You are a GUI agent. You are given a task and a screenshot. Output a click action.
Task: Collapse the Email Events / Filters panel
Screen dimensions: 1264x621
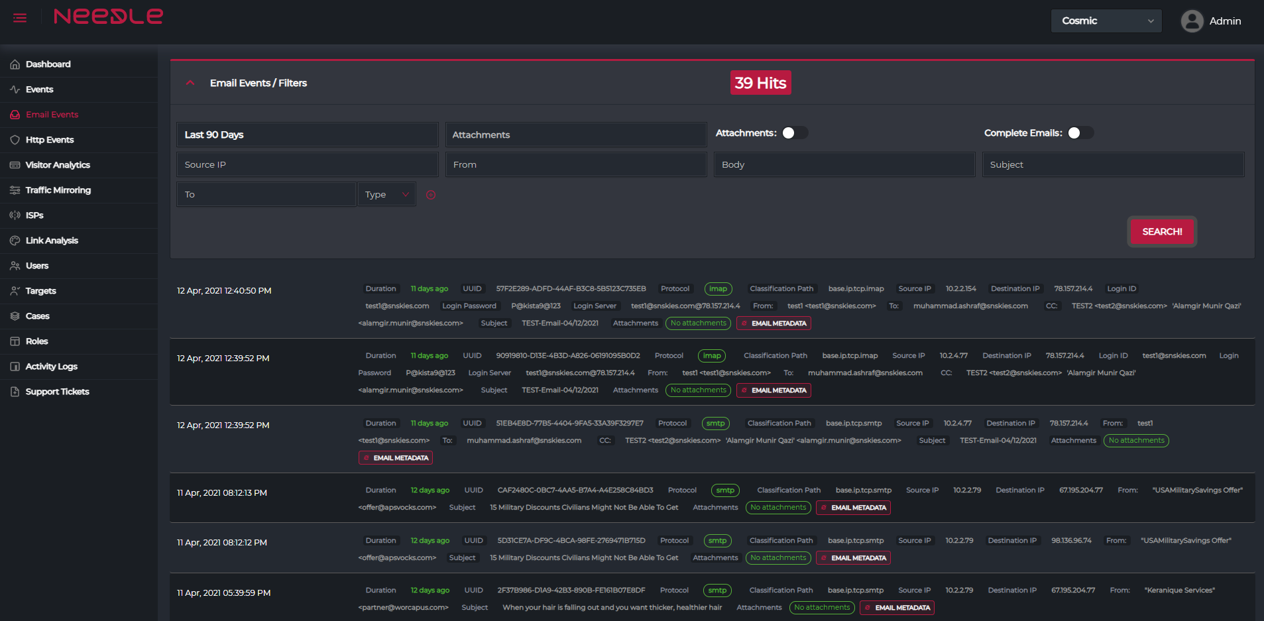coord(190,83)
